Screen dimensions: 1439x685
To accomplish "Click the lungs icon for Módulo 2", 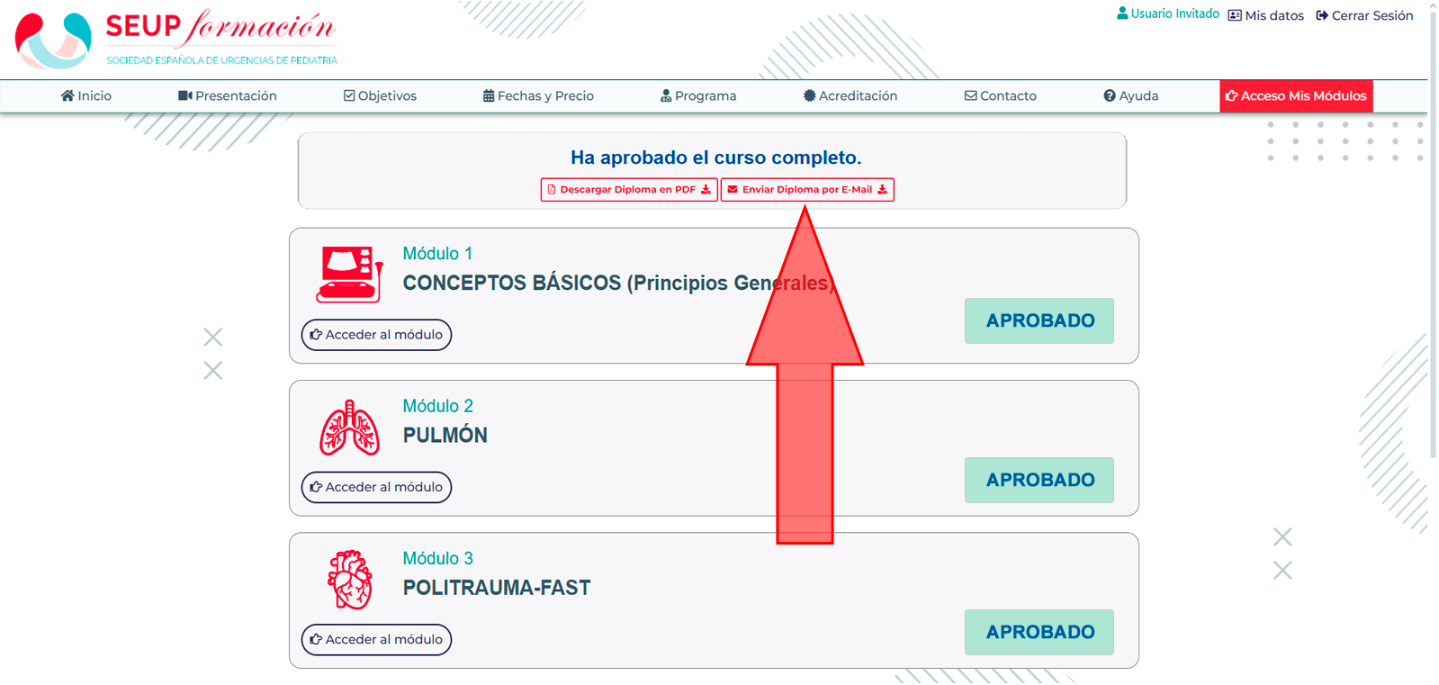I will point(349,428).
